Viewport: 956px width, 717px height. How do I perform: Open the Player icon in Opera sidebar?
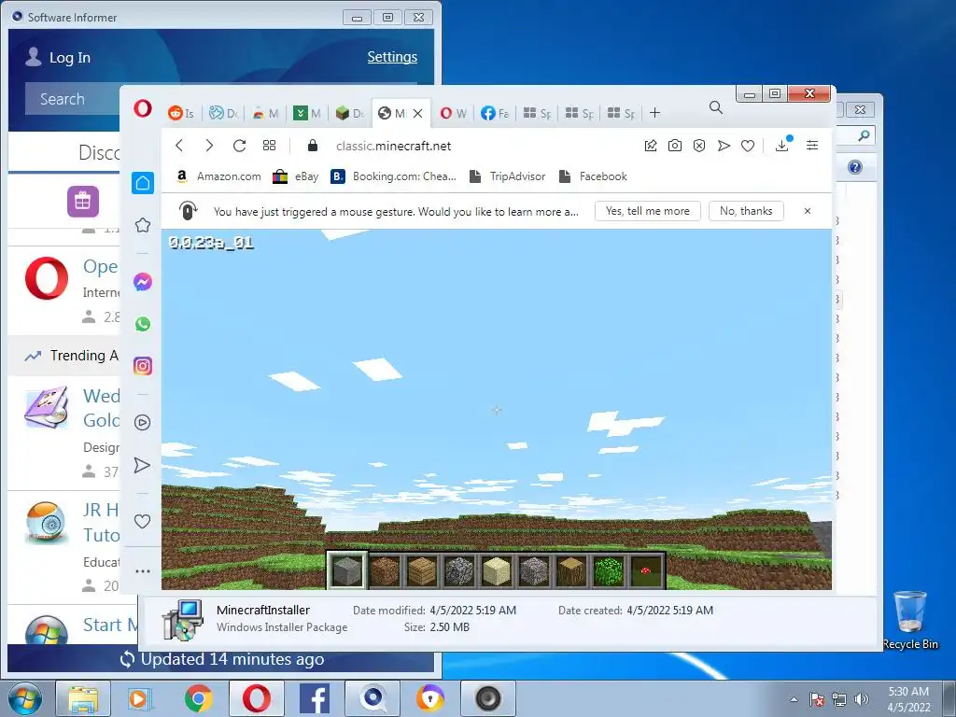point(143,423)
